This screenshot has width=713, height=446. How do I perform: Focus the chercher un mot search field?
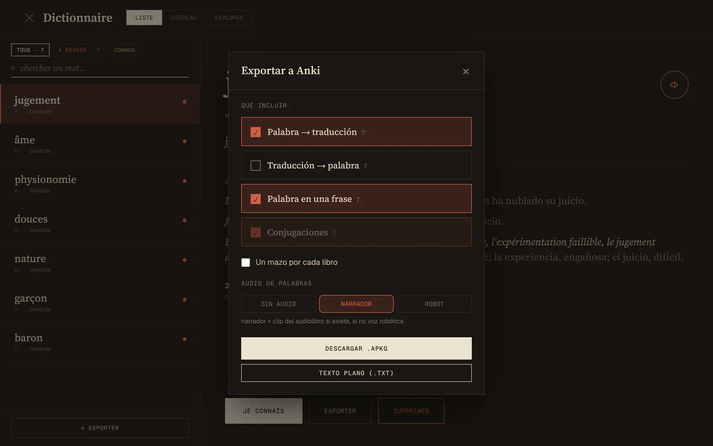coord(100,68)
